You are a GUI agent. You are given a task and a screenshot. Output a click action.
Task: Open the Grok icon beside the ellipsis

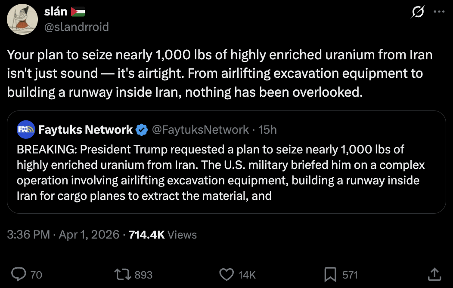[416, 13]
